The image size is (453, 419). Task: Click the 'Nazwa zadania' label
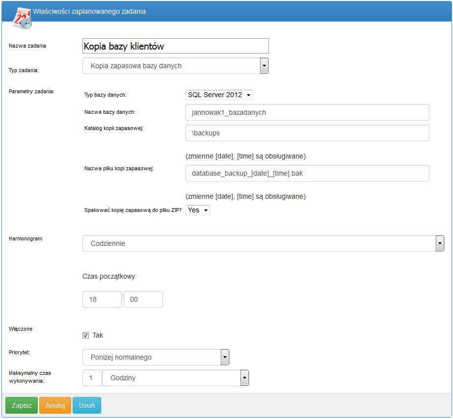(x=27, y=46)
